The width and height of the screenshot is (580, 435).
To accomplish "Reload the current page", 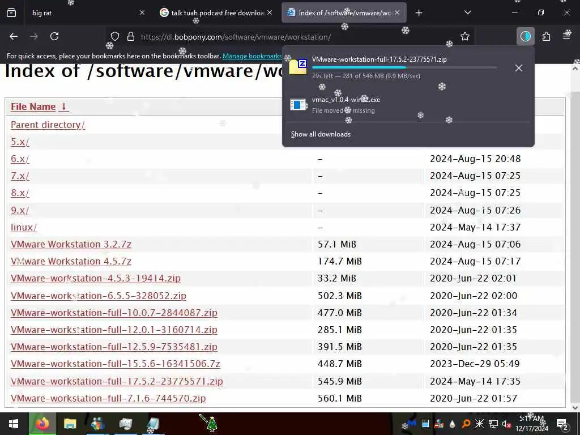I will pyautogui.click(x=54, y=36).
